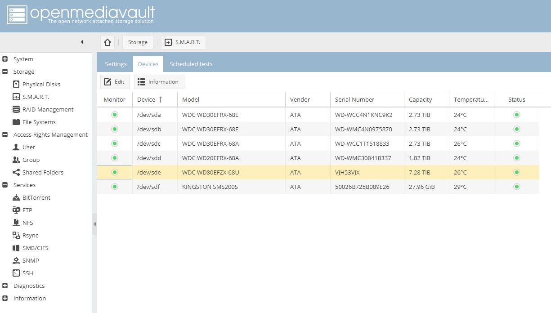Sort by the Temperature column header
Image resolution: width=551 pixels, height=313 pixels.
(x=471, y=99)
